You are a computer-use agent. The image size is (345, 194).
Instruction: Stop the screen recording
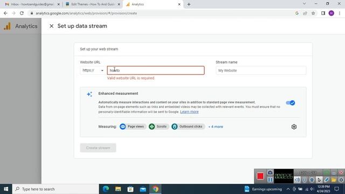click(x=260, y=176)
